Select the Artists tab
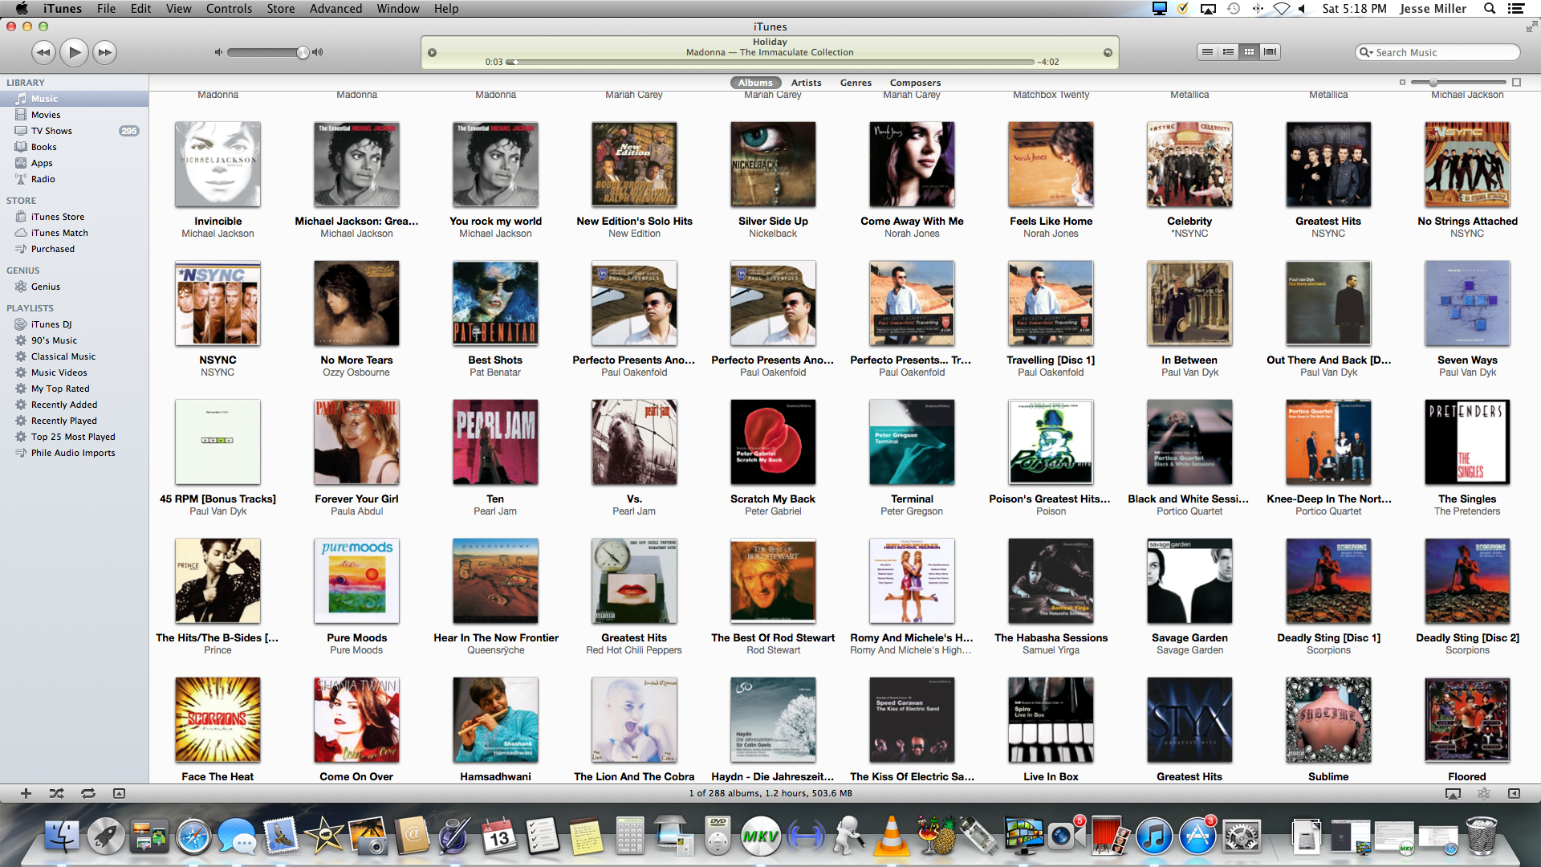The image size is (1541, 867). point(806,83)
